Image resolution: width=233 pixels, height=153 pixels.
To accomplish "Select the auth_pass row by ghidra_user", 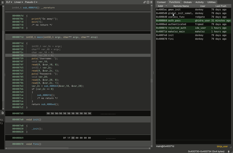I will click(193, 21).
